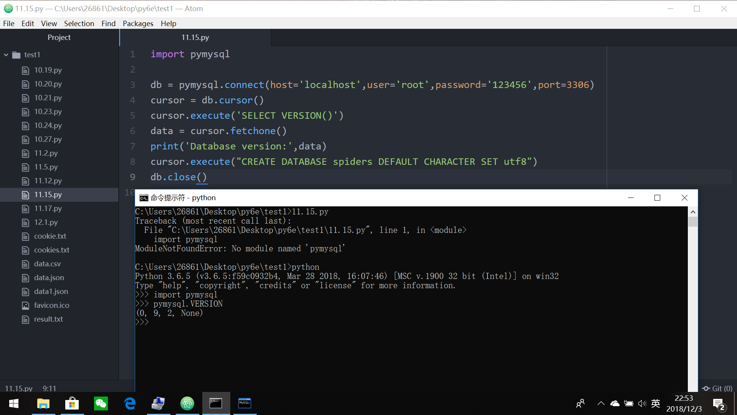The image size is (737, 415).
Task: Open 11.2.py in the tree
Action: point(46,153)
